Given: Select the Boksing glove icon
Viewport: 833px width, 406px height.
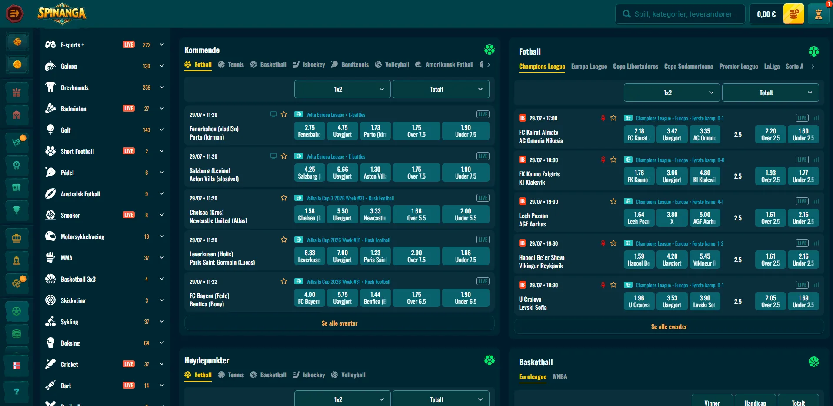Looking at the screenshot, I should (50, 343).
